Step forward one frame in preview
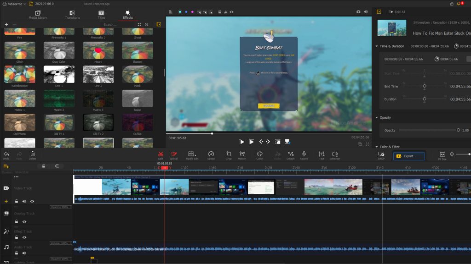The image size is (471, 264). tap(268, 142)
